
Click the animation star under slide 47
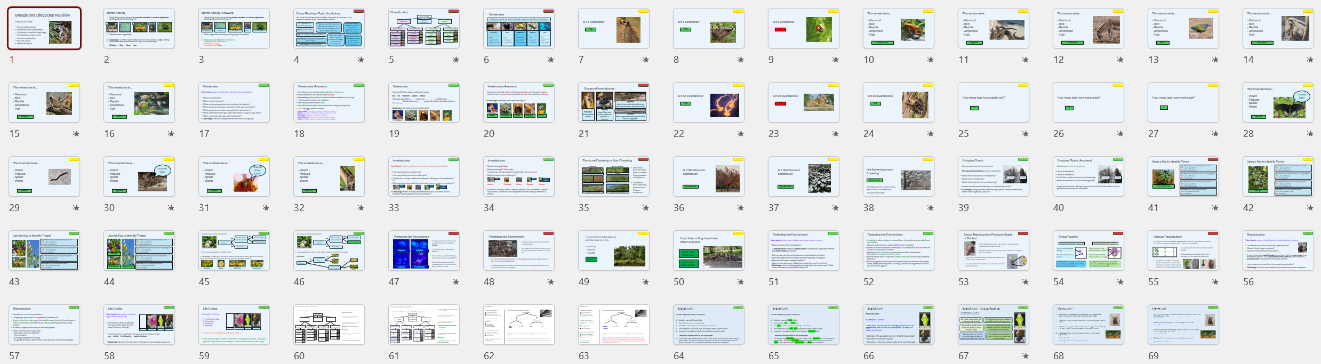coord(456,282)
